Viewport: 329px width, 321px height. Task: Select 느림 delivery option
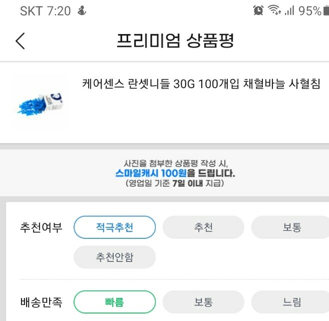pyautogui.click(x=290, y=302)
